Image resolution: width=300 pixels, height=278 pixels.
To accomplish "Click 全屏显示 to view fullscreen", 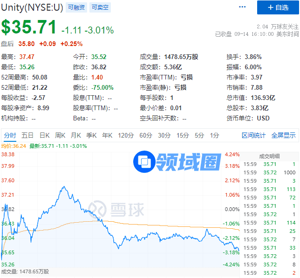I will click(x=283, y=135).
